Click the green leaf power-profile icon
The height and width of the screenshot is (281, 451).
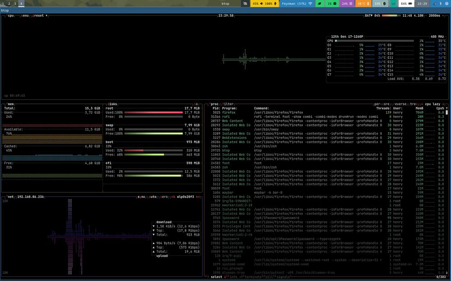pyautogui.click(x=319, y=4)
